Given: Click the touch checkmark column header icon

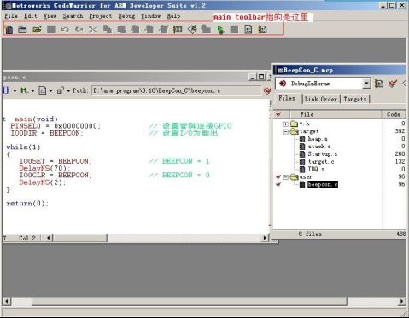Looking at the screenshot, I should tap(278, 114).
